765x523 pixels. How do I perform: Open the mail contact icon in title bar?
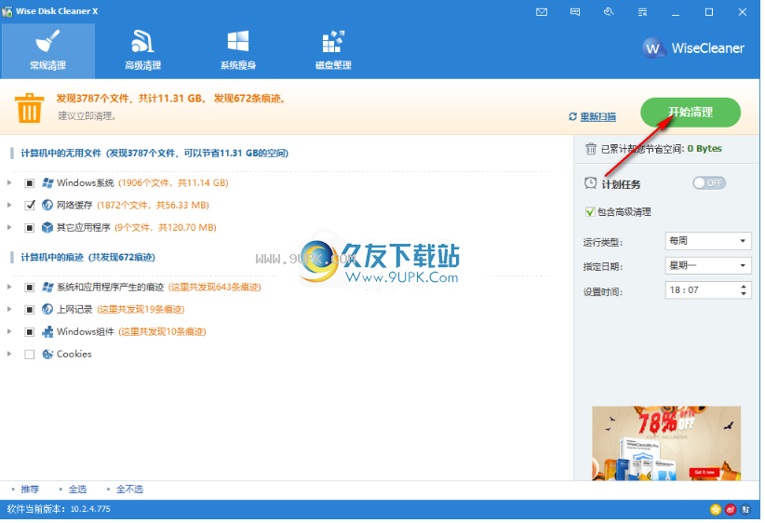click(541, 12)
